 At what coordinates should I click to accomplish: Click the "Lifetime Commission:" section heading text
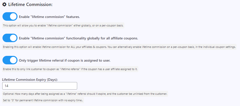coord(30,4)
